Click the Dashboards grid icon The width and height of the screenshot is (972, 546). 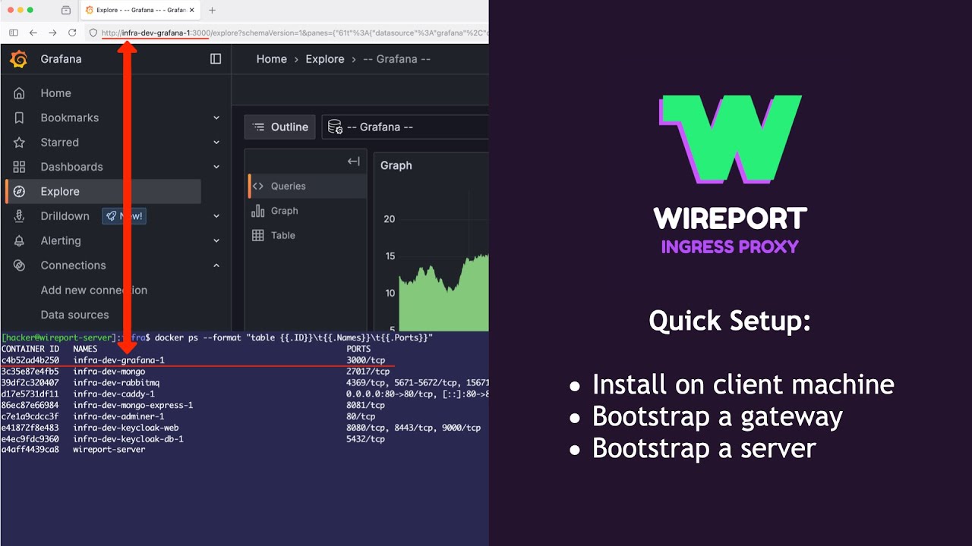21,167
